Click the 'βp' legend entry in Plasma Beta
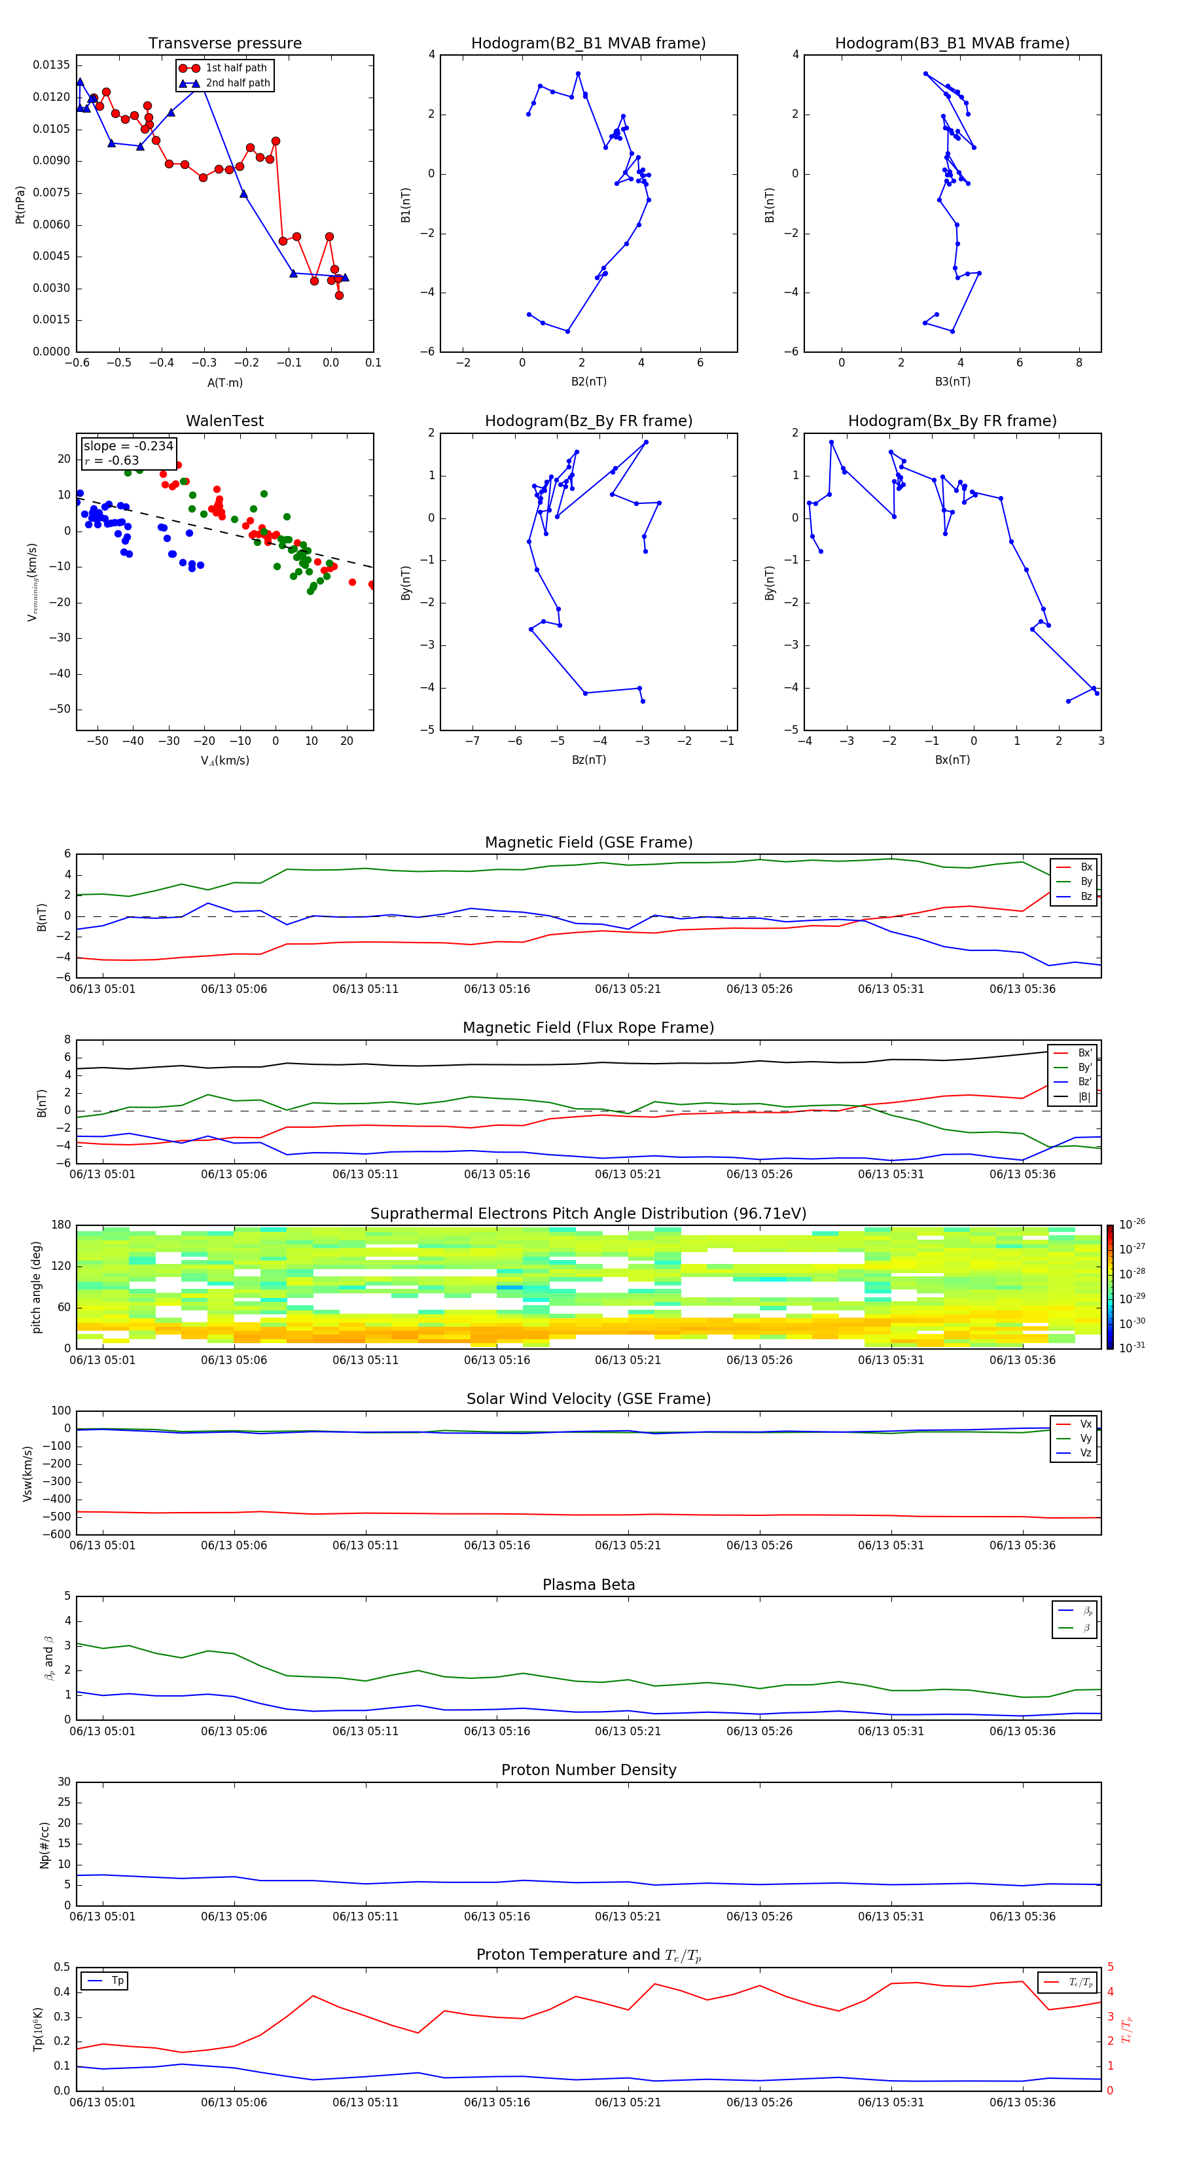Image resolution: width=1178 pixels, height=2160 pixels. (1076, 1611)
